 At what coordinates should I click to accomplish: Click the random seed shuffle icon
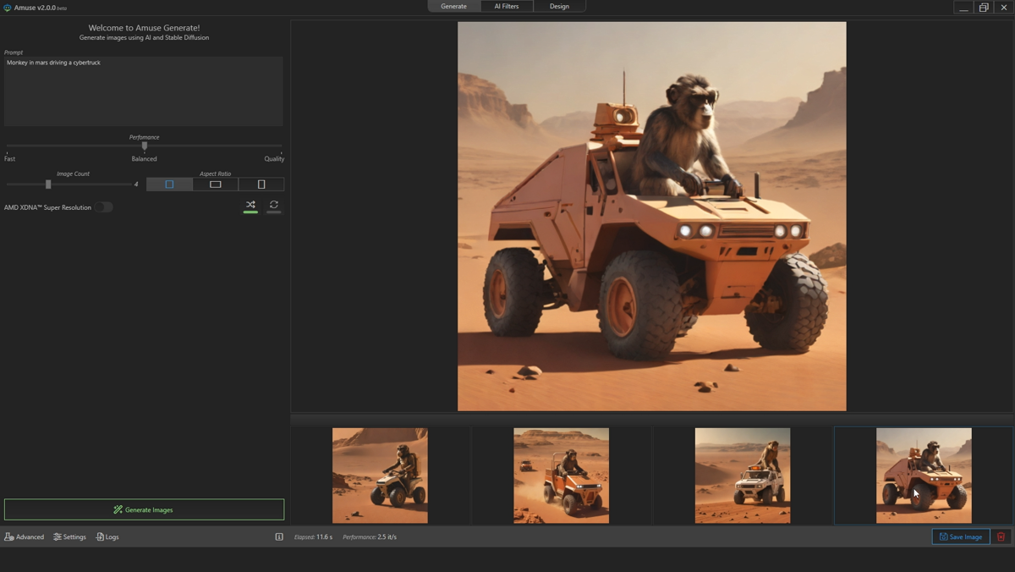tap(250, 205)
